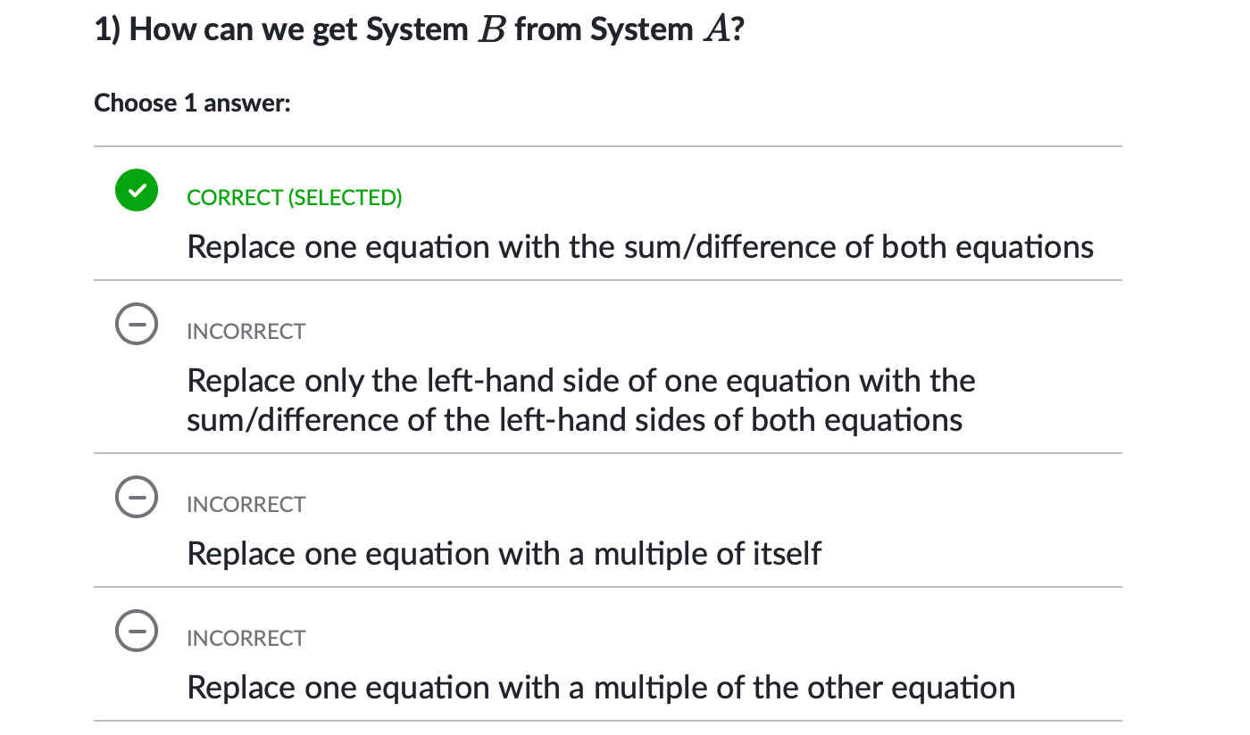
Task: Click minus circle for 'multiple of the other equation'
Action: [x=137, y=632]
